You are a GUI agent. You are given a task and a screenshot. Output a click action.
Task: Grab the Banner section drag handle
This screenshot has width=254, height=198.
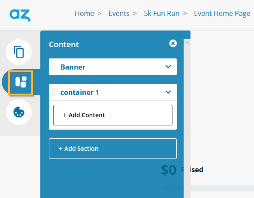click(x=54, y=67)
